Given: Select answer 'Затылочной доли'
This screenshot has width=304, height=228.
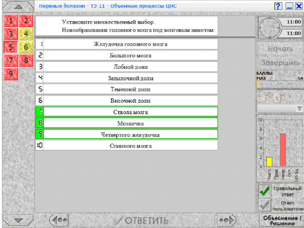Looking at the screenshot, I should (x=126, y=78).
